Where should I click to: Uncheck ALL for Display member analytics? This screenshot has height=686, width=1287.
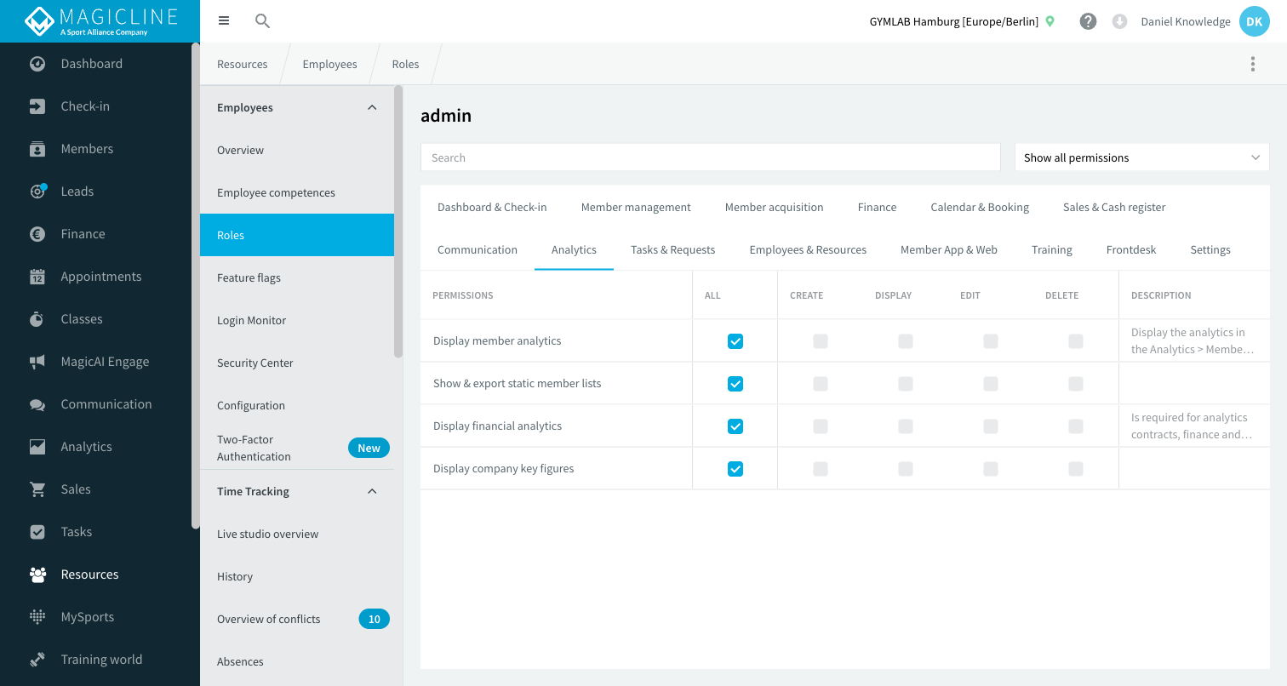click(735, 341)
